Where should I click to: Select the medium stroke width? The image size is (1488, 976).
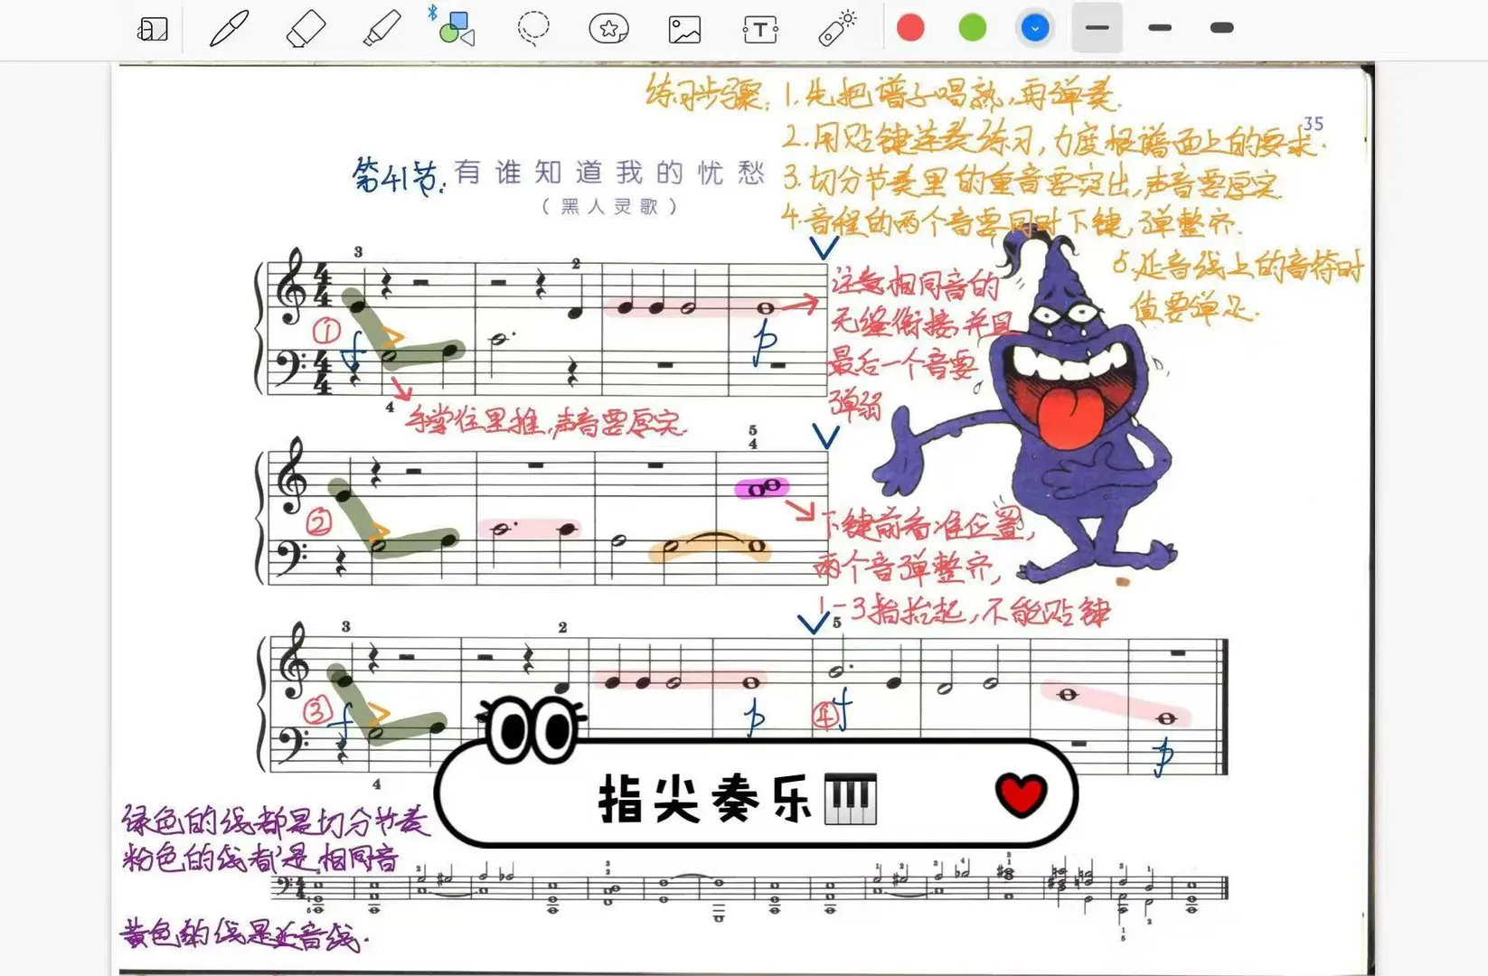1159,28
